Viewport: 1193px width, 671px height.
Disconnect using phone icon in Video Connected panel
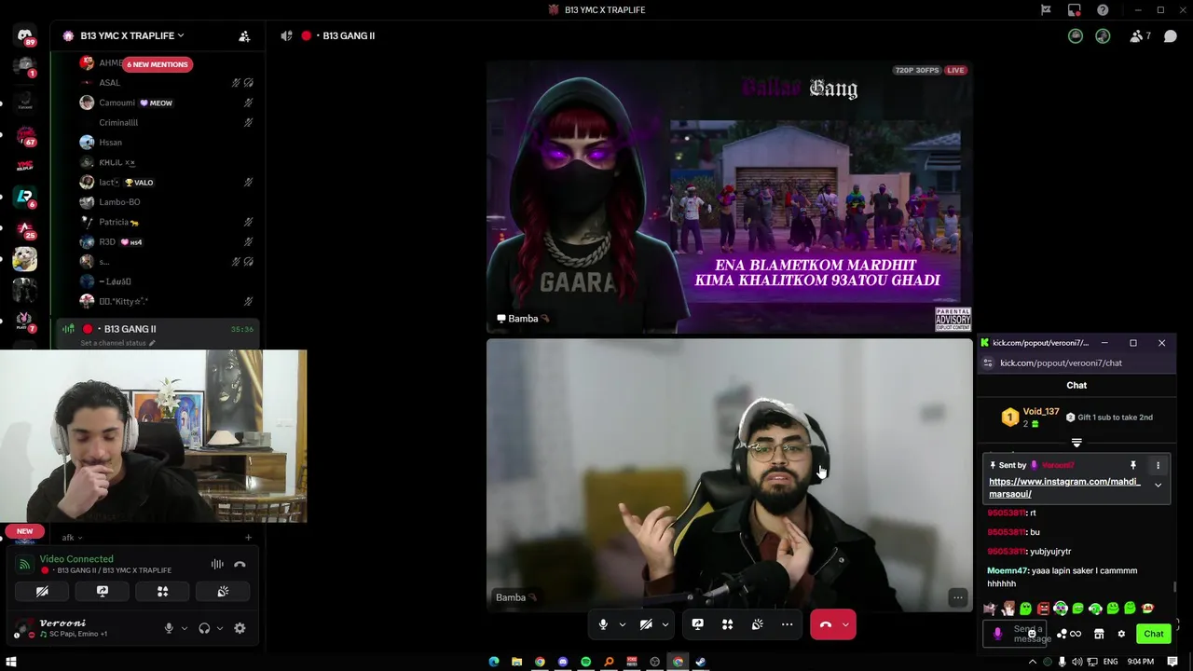[x=240, y=564]
